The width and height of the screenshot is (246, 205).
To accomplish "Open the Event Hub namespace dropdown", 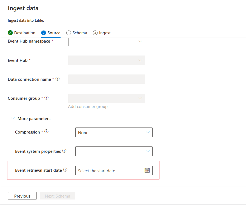I will (107, 41).
